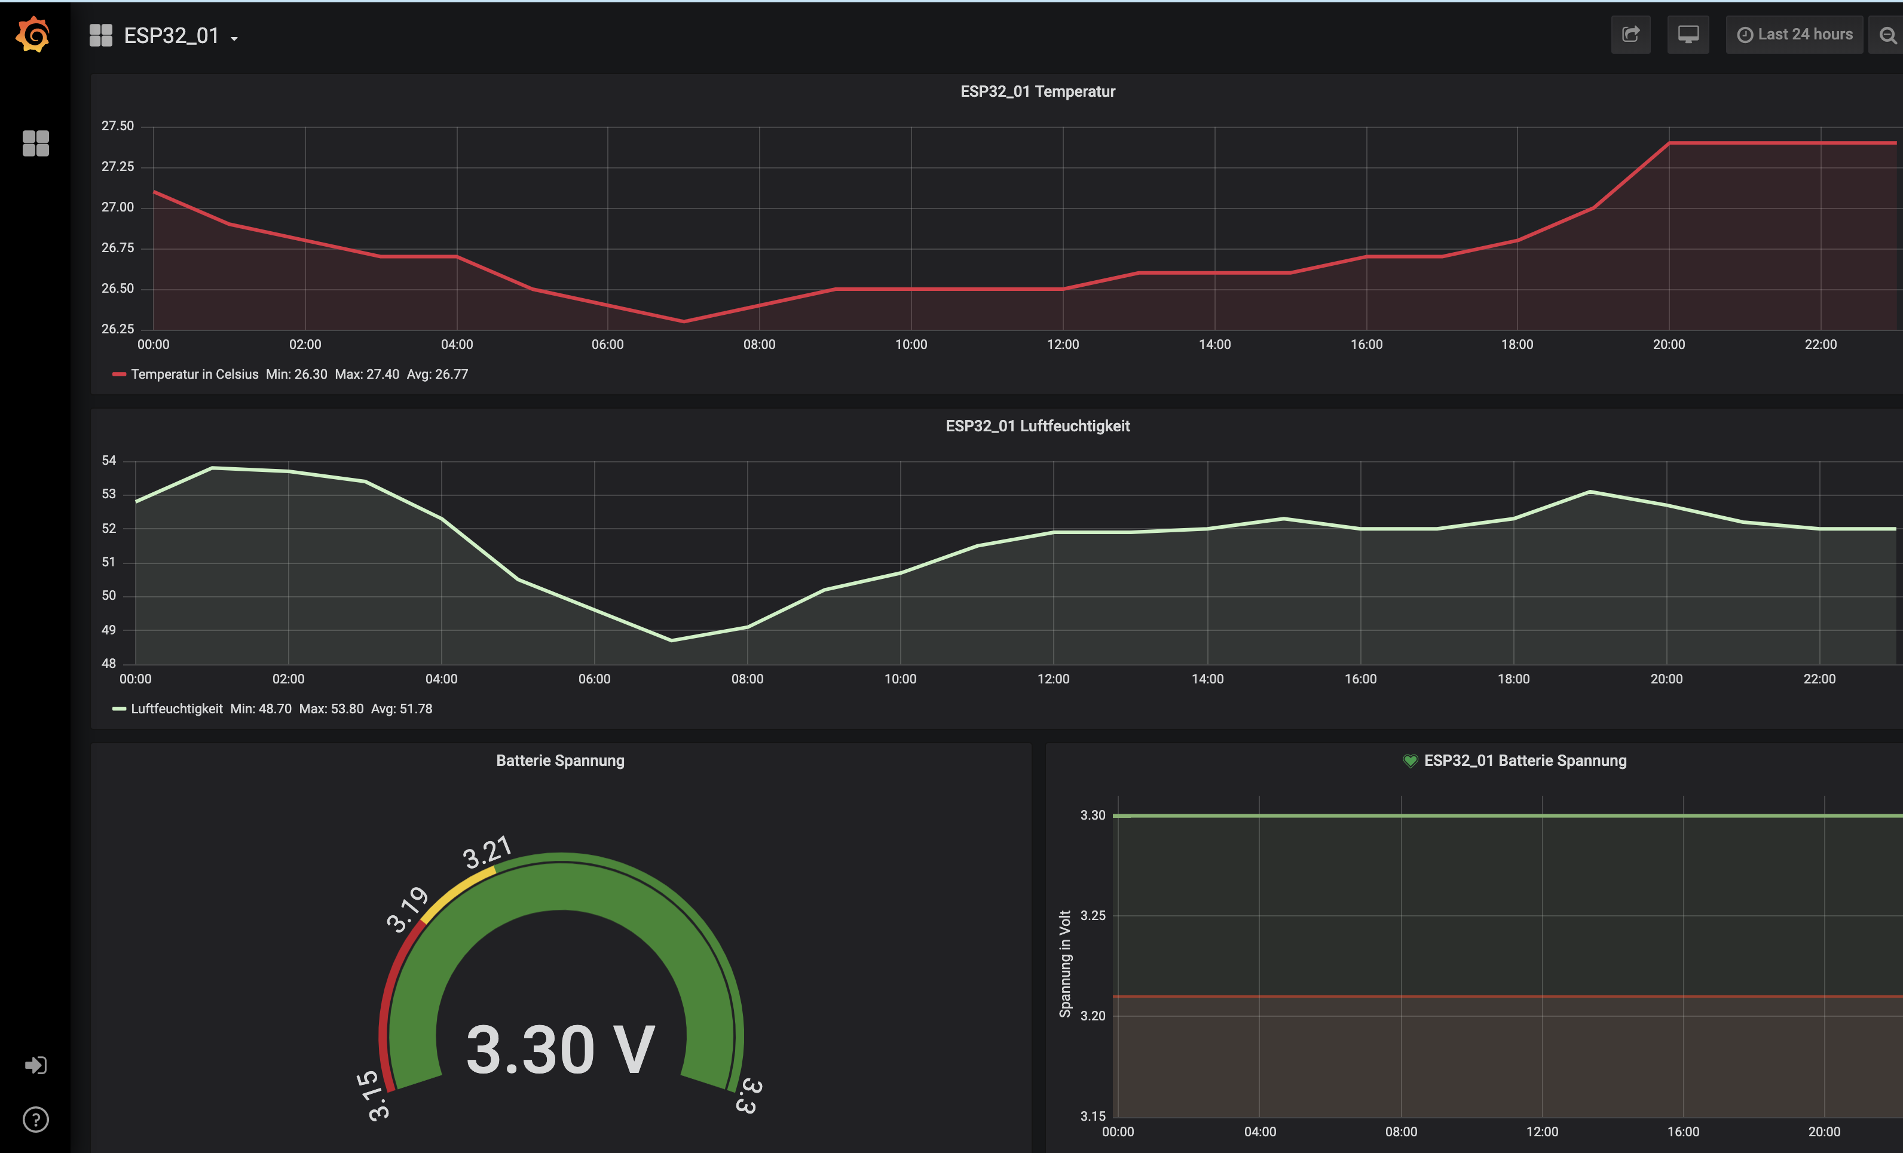Click the sign-in arrow icon

tap(35, 1065)
